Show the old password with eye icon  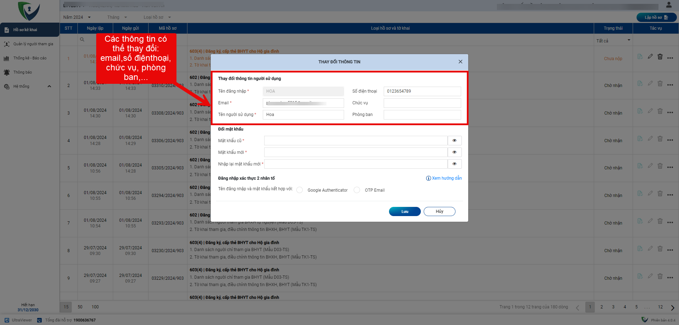tap(454, 141)
